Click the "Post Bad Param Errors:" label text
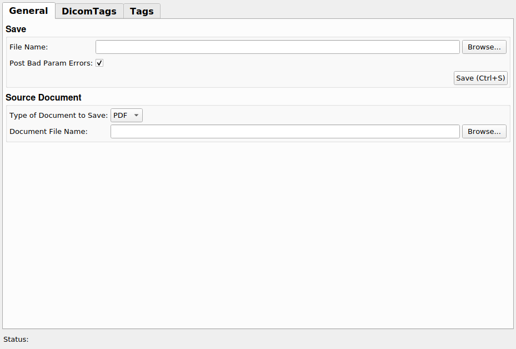The height and width of the screenshot is (349, 516). click(51, 63)
